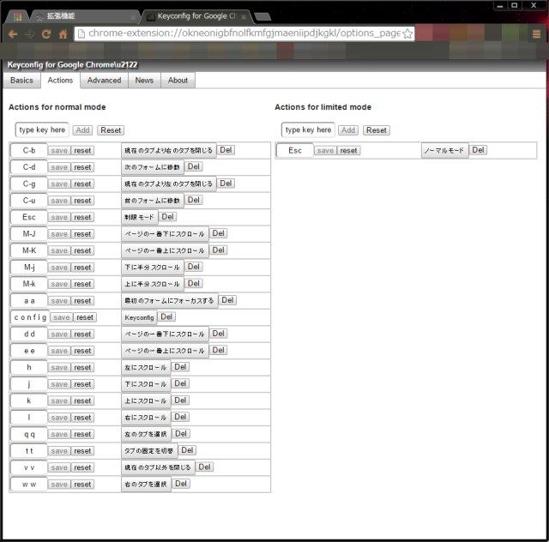549x542 pixels.
Task: Delete the C-b action
Action: point(226,150)
